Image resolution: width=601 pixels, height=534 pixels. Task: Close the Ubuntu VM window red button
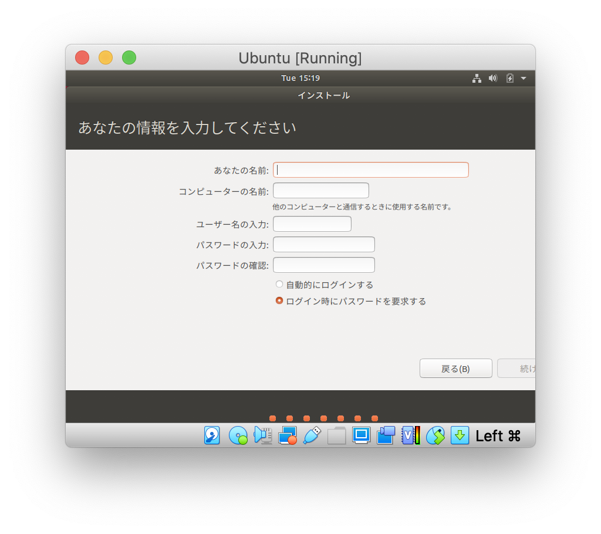coord(82,58)
